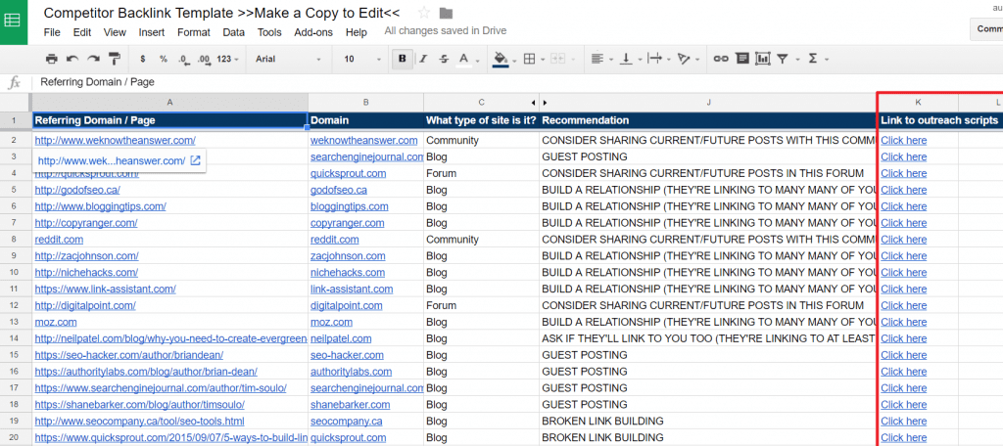Open the Data menu
Image resolution: width=1003 pixels, height=446 pixels.
[233, 32]
